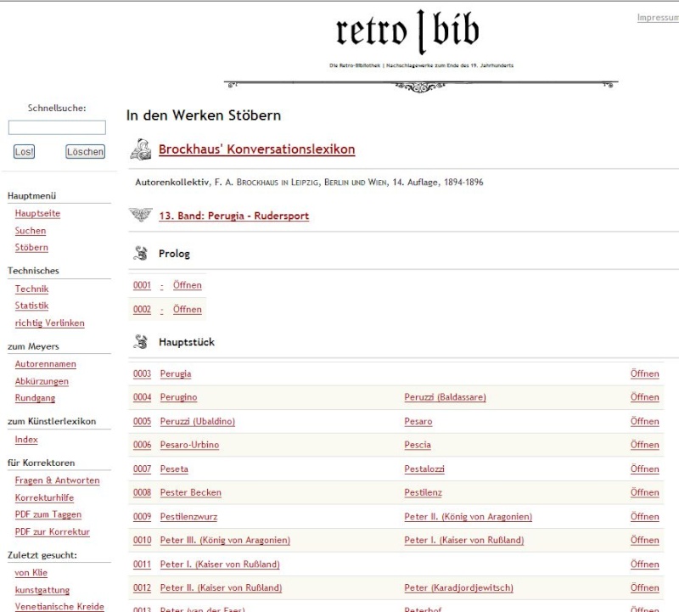Screen dimensions: 679x612
Task: Open Peter (Karadjordjewitsch) entry
Action: click(458, 587)
